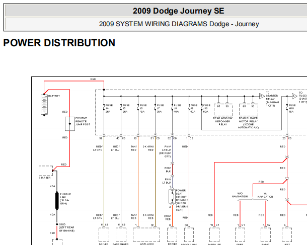
Task: Click the upper "TAN/ RED" wire label
Action: click(134, 148)
